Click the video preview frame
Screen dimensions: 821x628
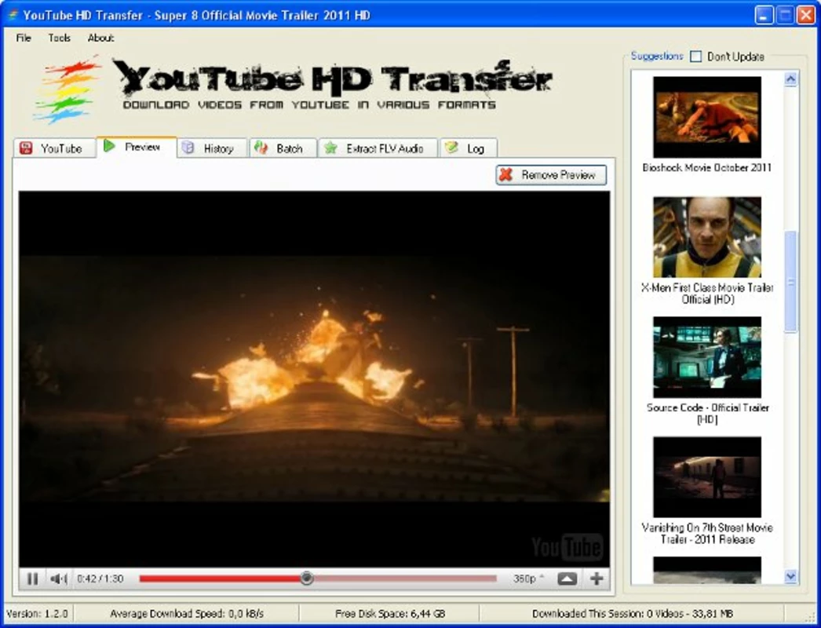pos(314,378)
